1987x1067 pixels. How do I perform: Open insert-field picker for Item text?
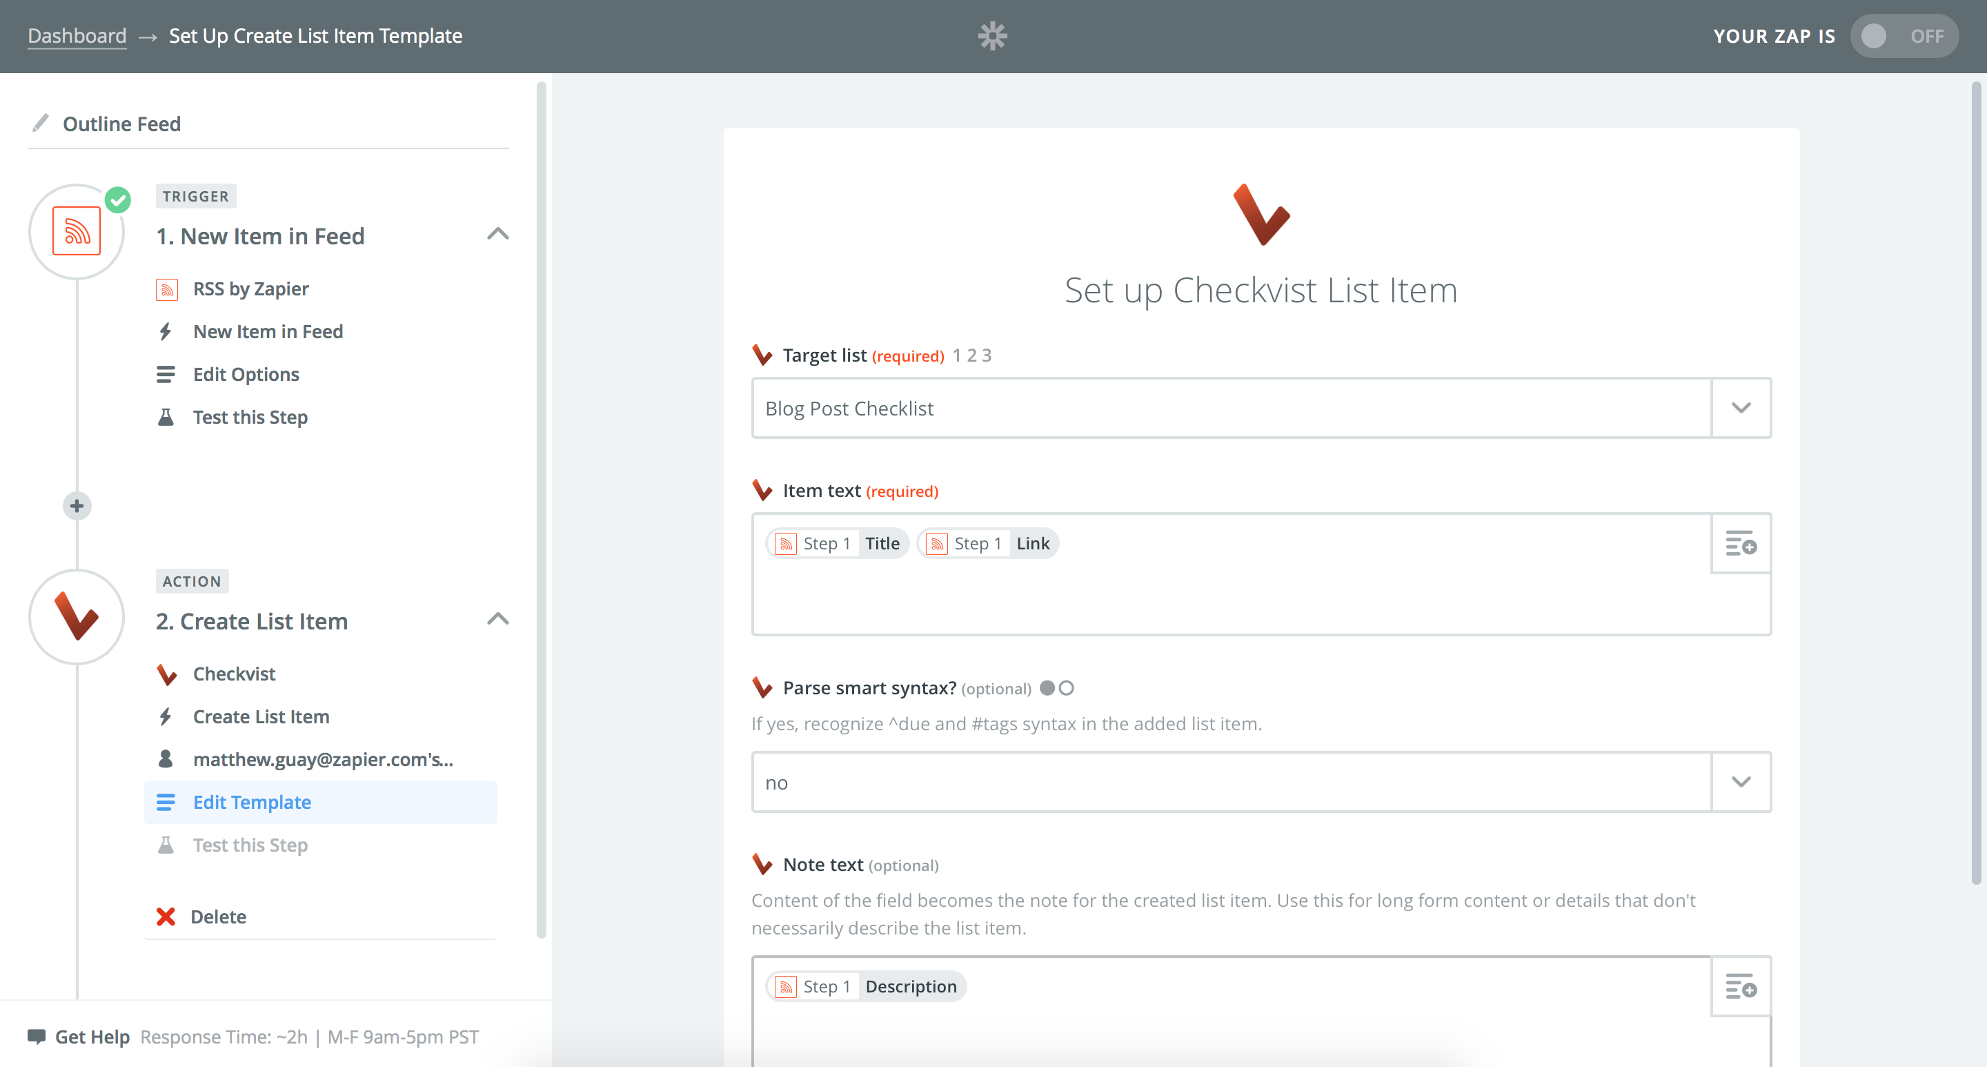point(1741,543)
